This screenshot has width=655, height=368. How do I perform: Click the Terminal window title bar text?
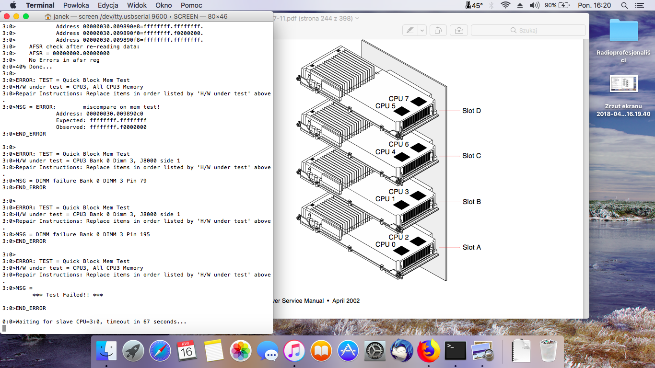pos(140,16)
